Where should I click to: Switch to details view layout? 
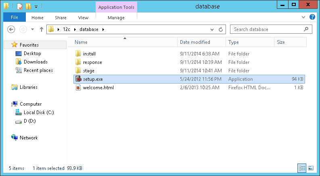(302, 168)
